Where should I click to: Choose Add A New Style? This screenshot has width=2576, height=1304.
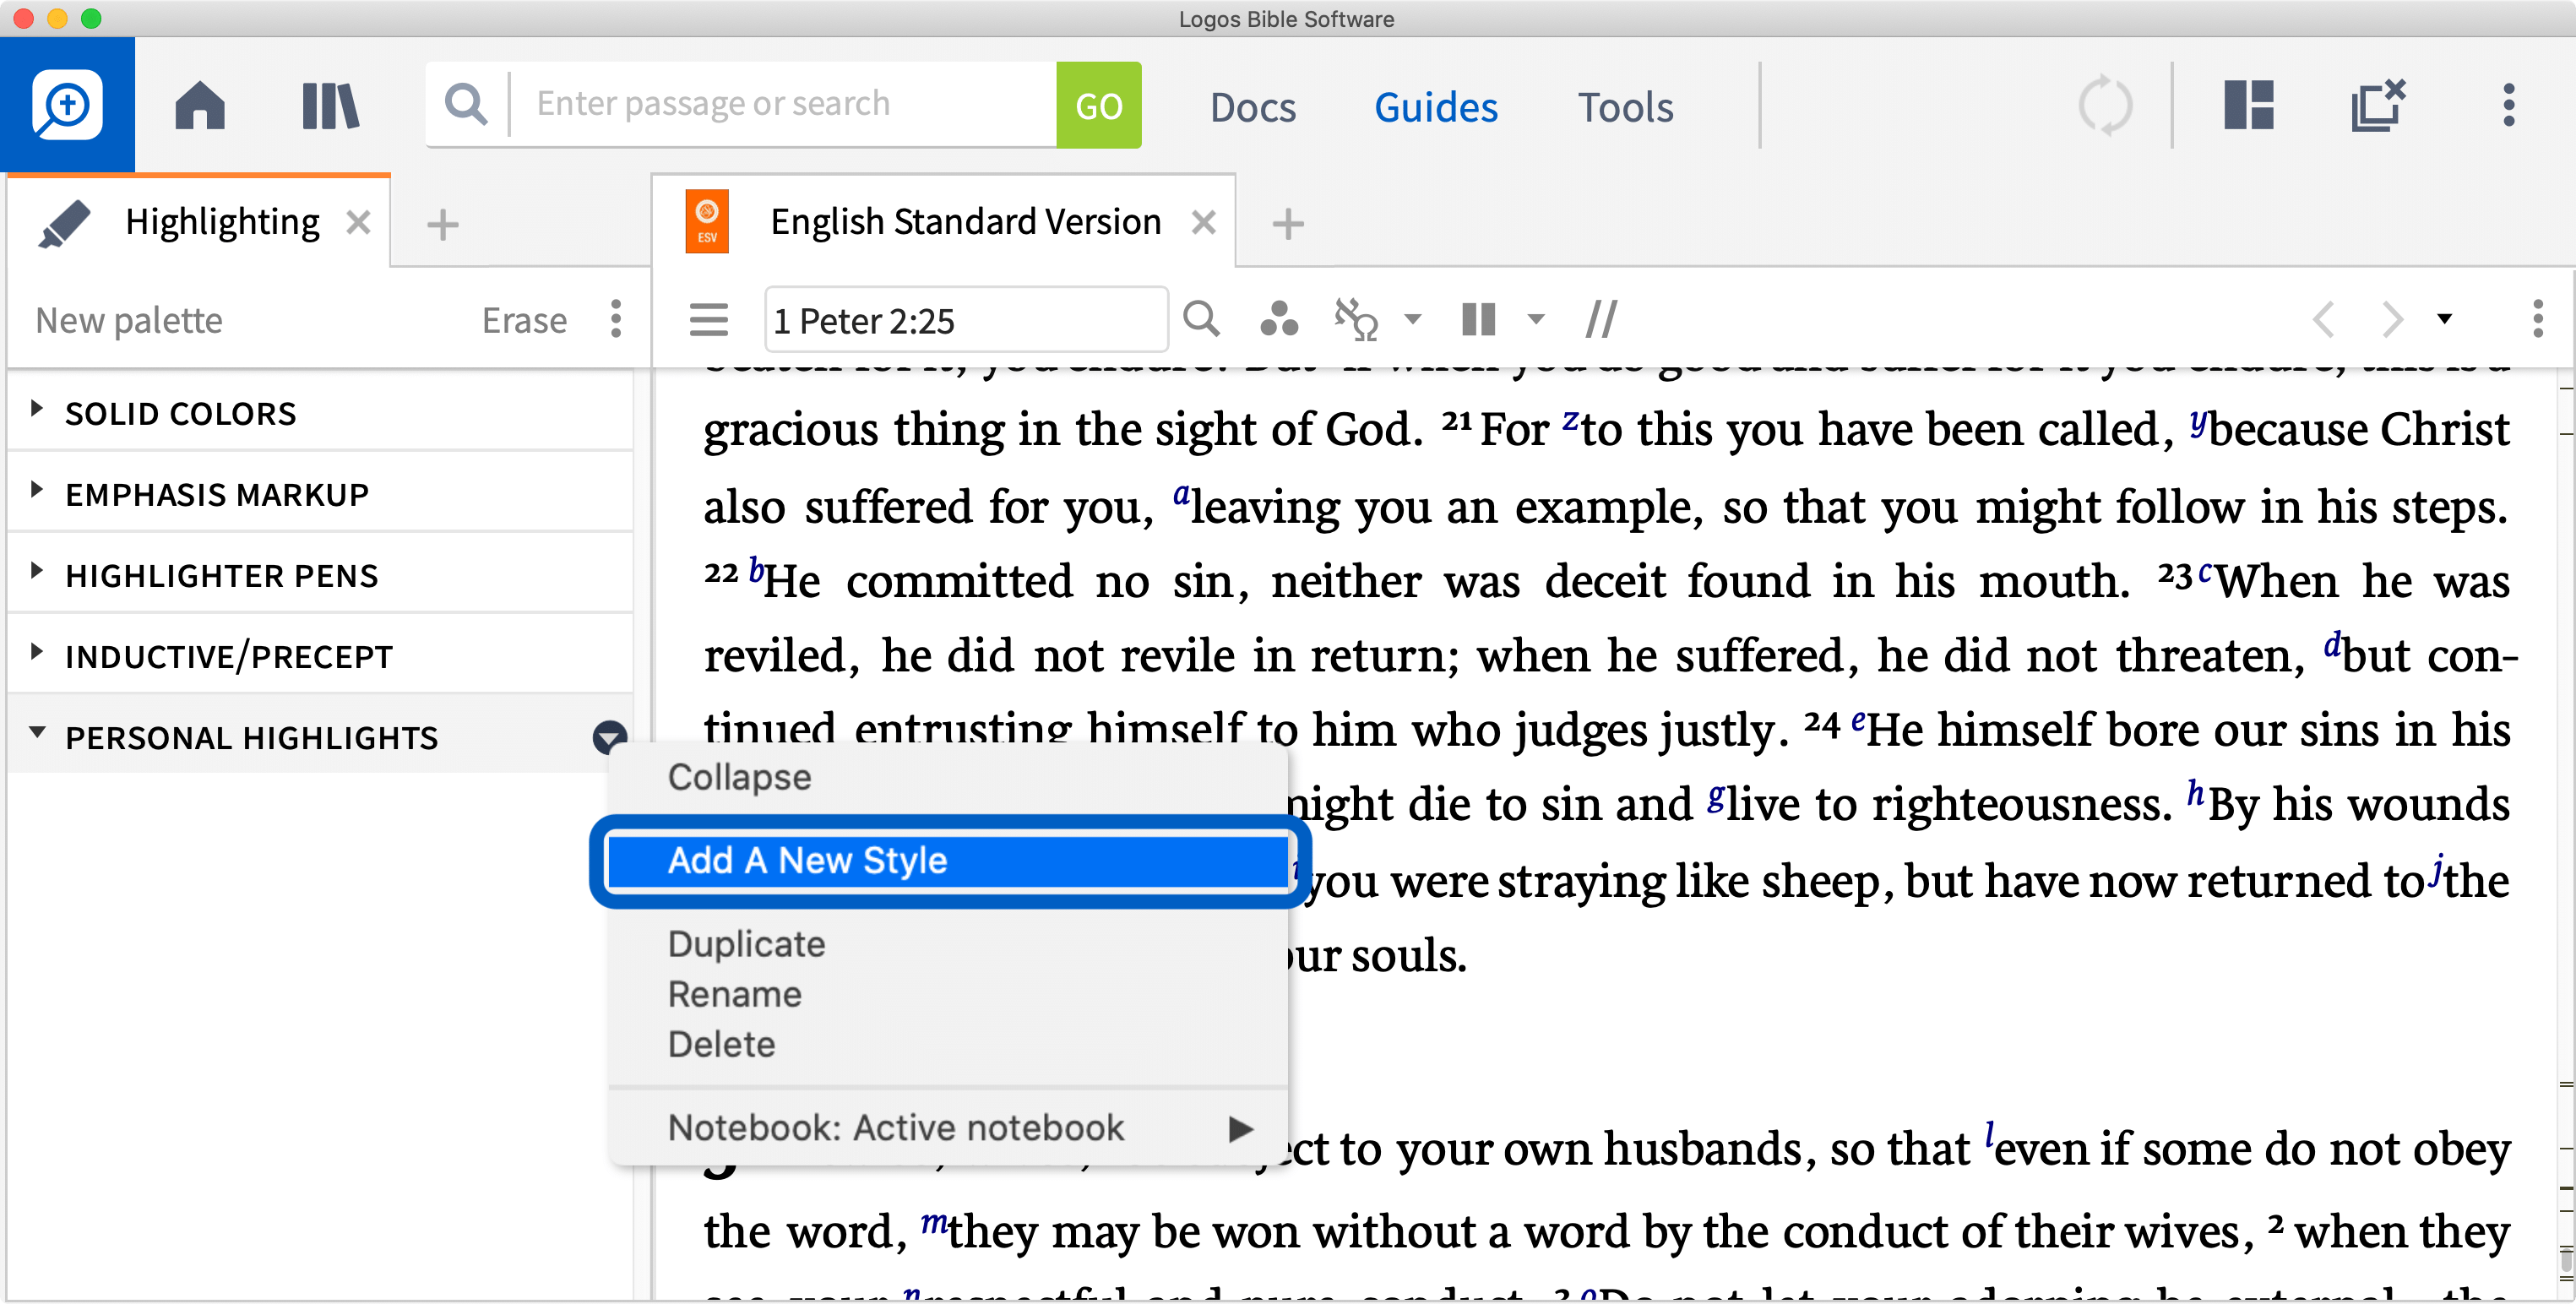point(947,861)
